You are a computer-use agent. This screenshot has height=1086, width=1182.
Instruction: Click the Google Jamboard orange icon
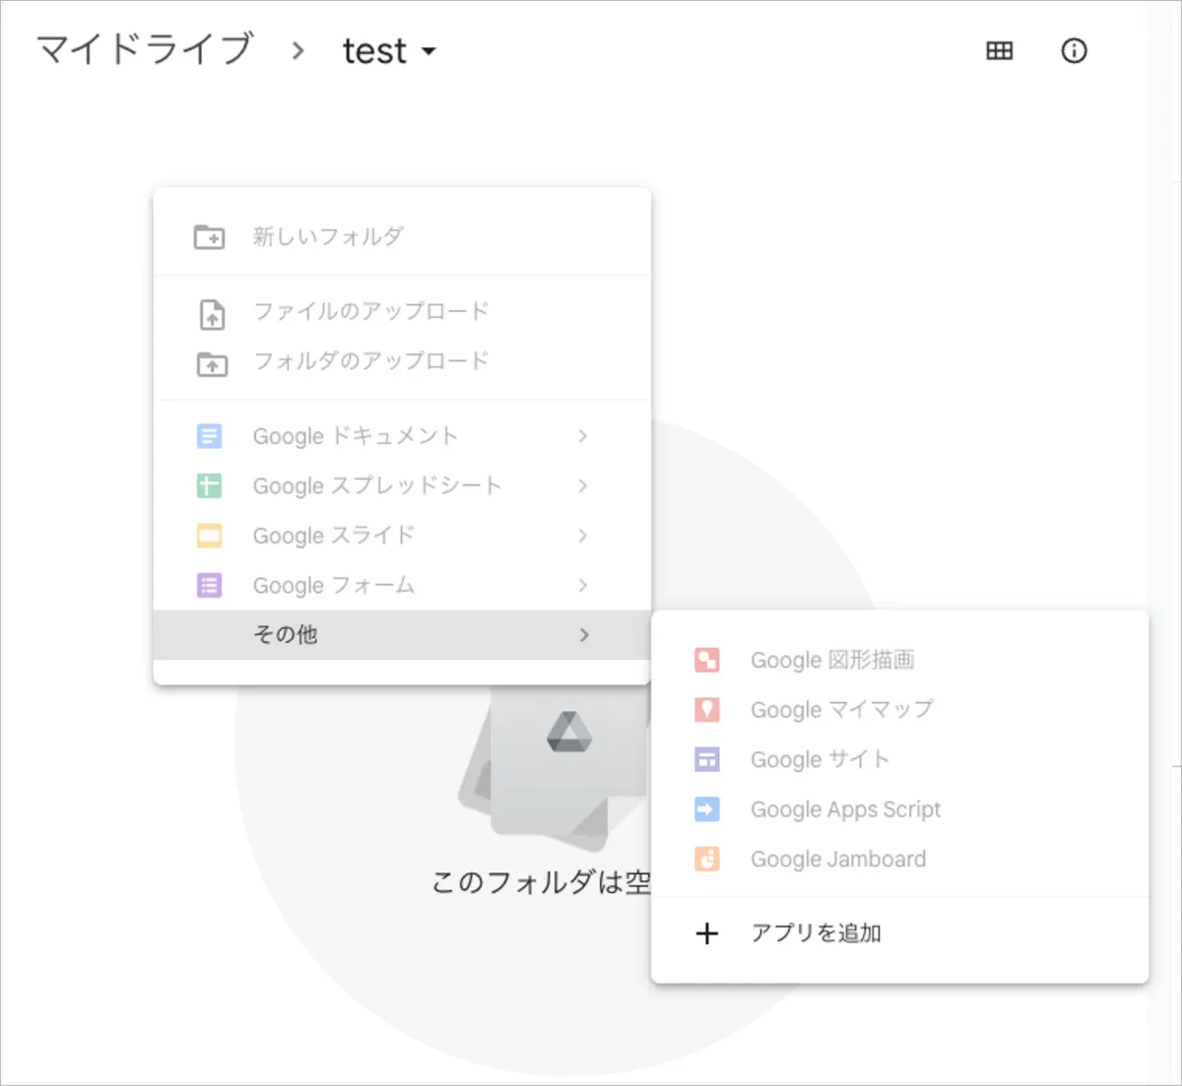coord(707,860)
